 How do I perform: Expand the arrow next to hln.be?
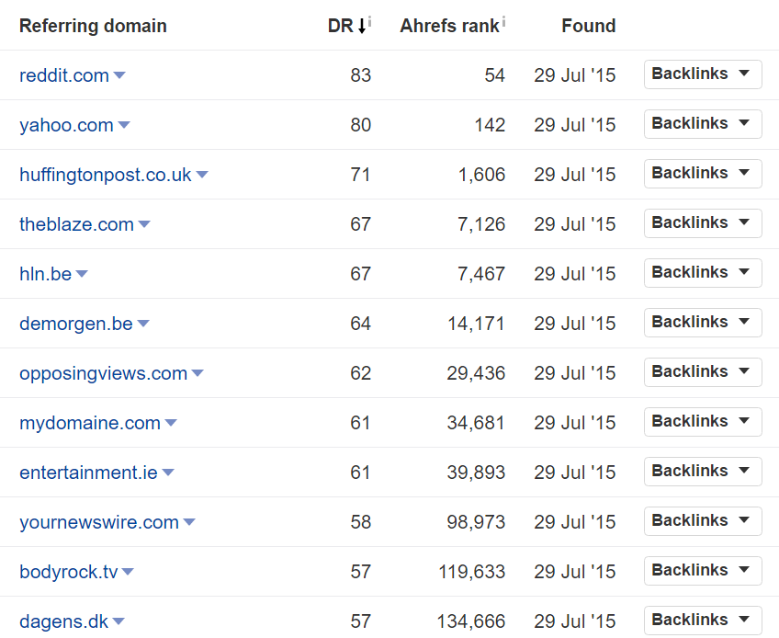(x=82, y=274)
